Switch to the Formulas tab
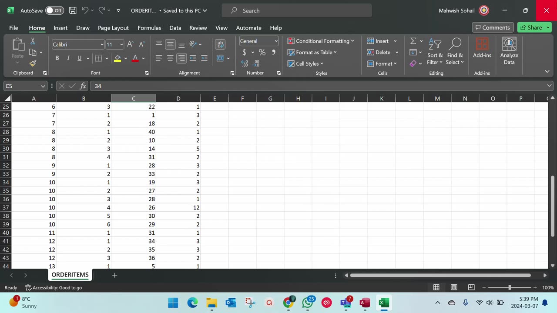The image size is (557, 313). pos(149,28)
